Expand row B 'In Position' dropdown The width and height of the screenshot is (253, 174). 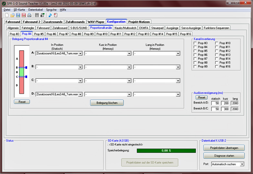pos(80,67)
